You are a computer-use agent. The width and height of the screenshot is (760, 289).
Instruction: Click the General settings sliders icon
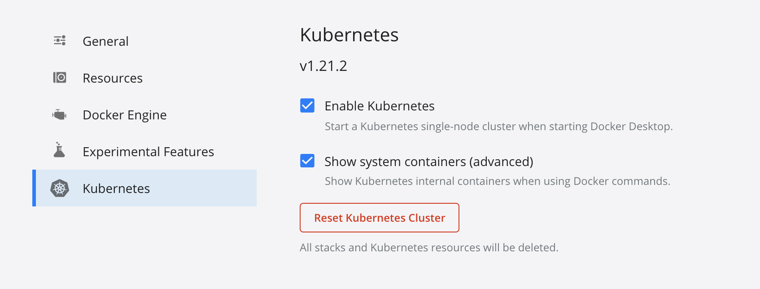60,40
